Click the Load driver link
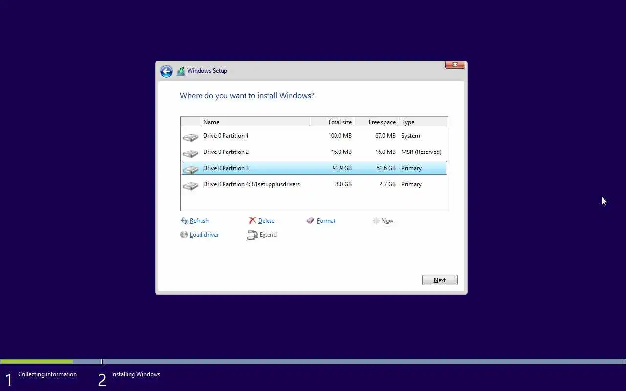Viewport: 626px width, 391px height. click(x=204, y=235)
